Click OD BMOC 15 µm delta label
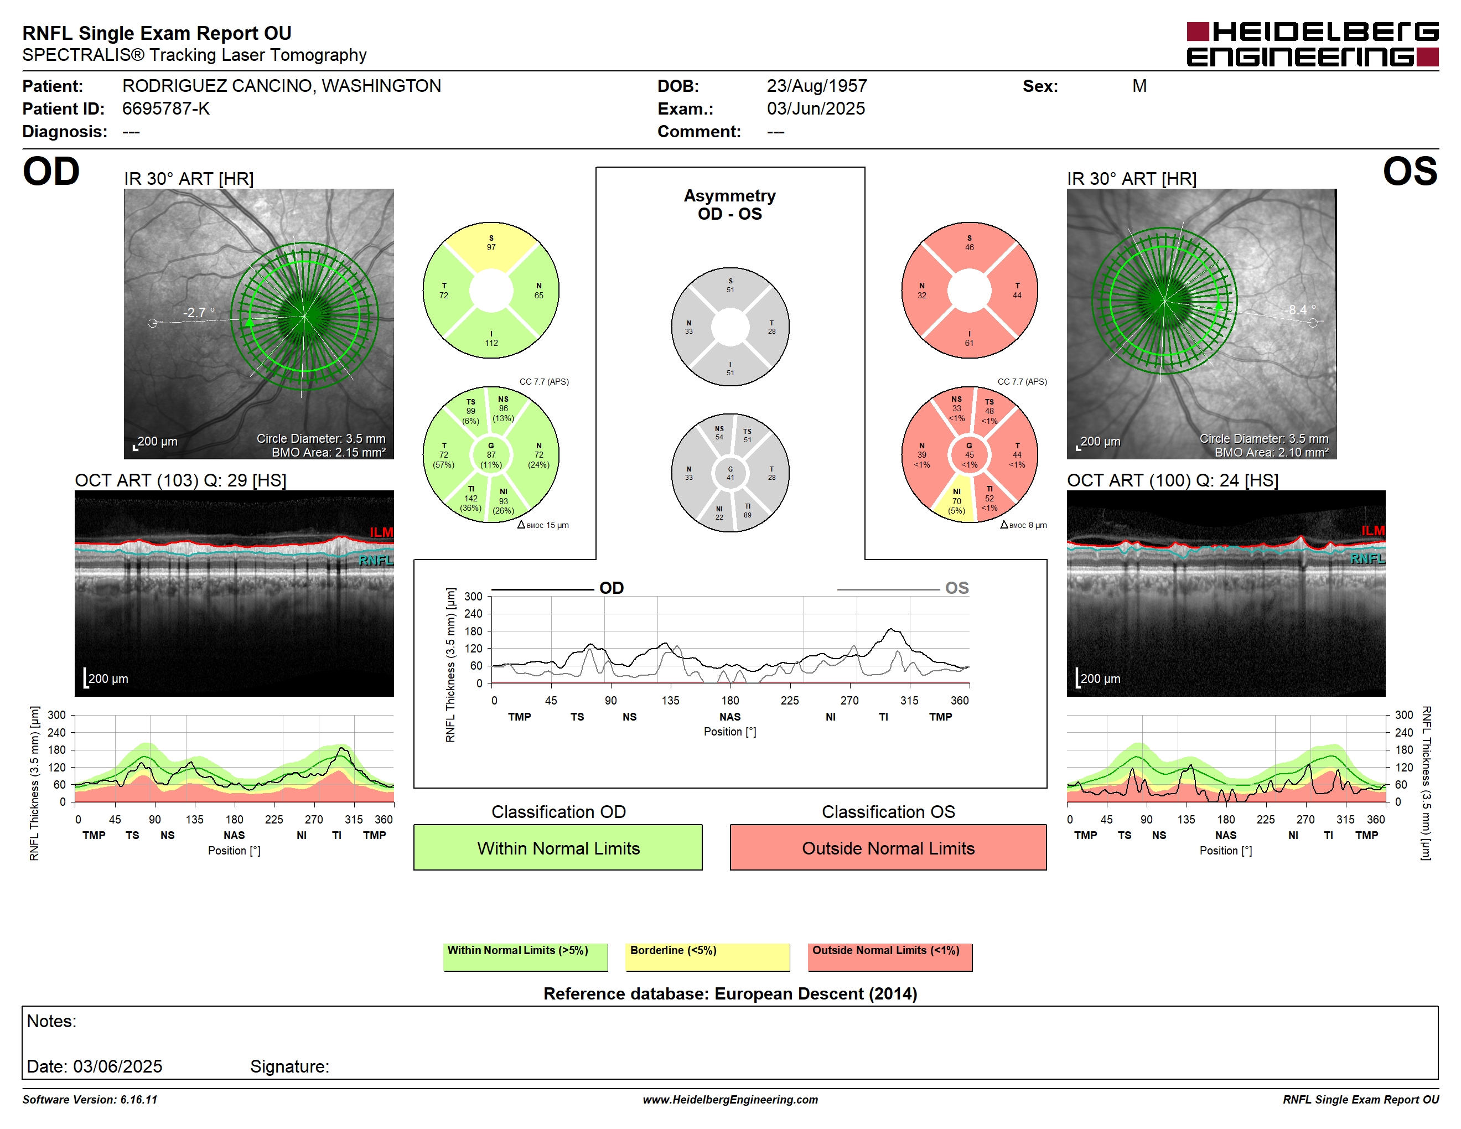 pyautogui.click(x=543, y=525)
